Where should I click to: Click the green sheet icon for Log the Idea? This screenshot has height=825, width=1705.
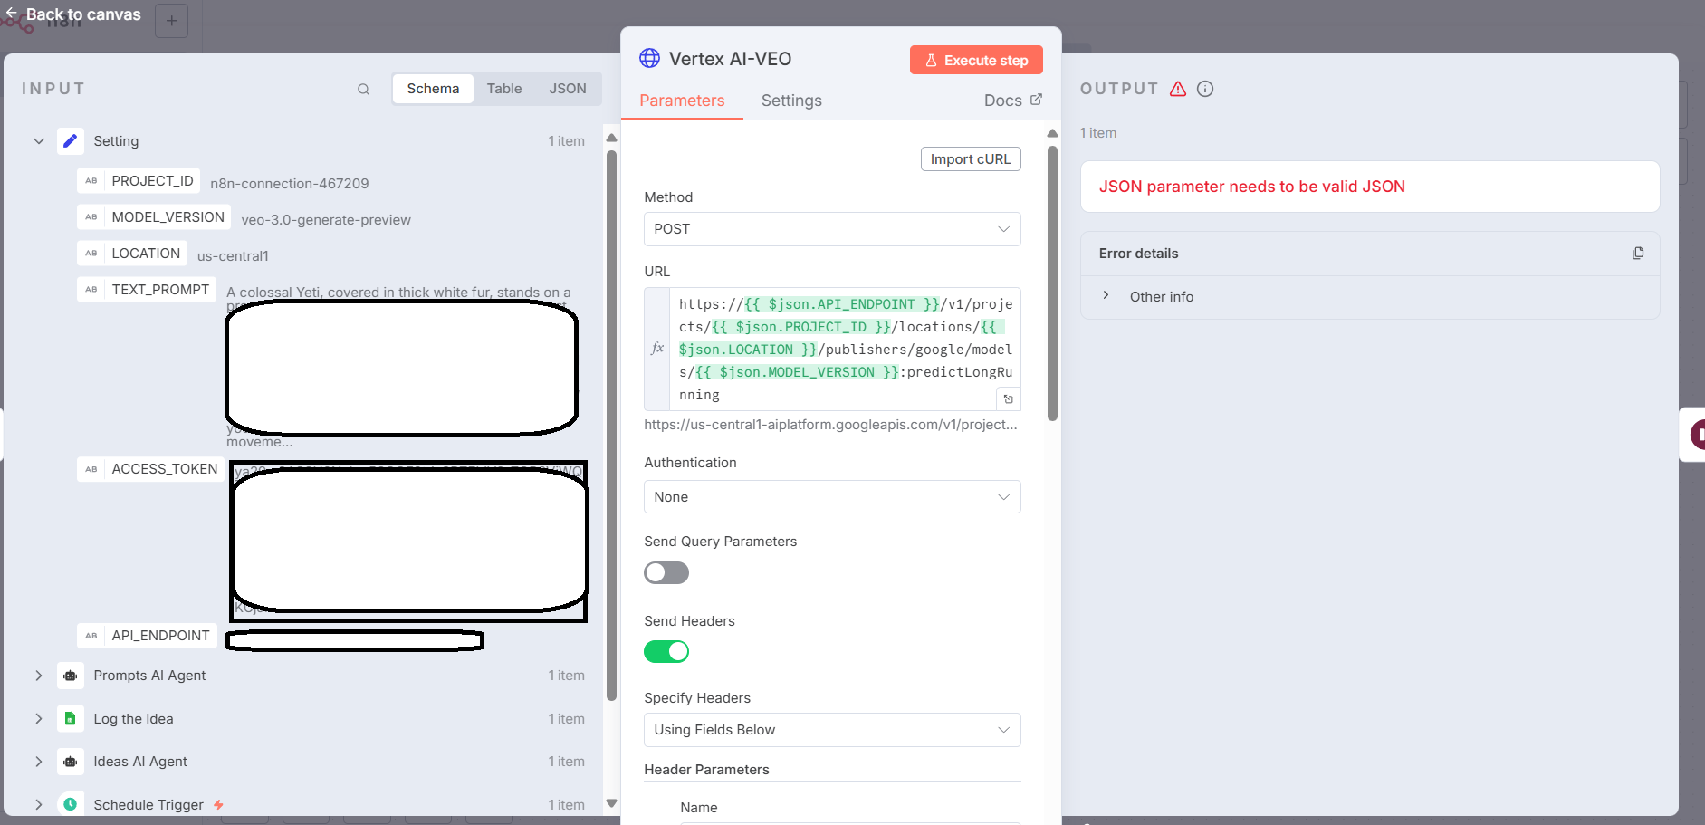[71, 719]
